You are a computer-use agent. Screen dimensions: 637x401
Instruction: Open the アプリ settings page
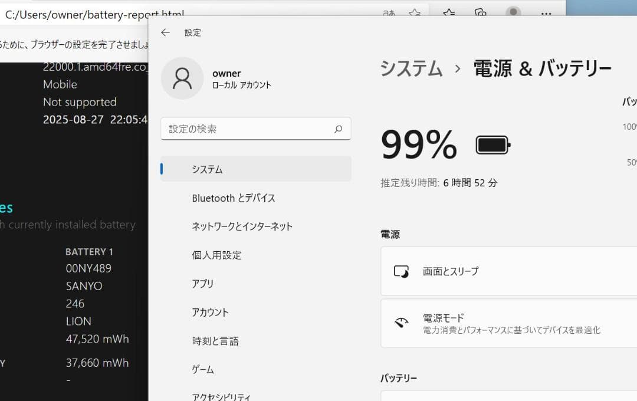coord(203,284)
